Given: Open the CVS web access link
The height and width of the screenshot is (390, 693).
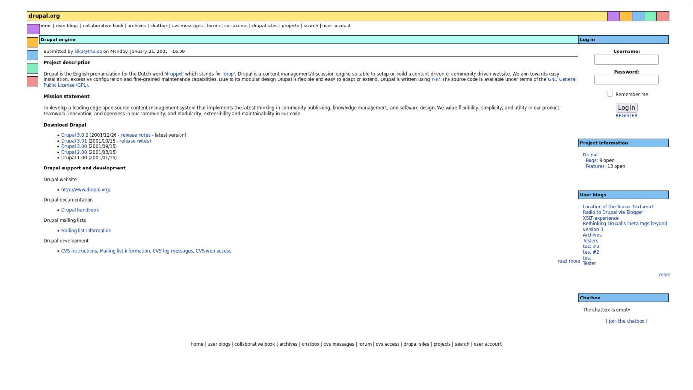Looking at the screenshot, I should (x=213, y=251).
